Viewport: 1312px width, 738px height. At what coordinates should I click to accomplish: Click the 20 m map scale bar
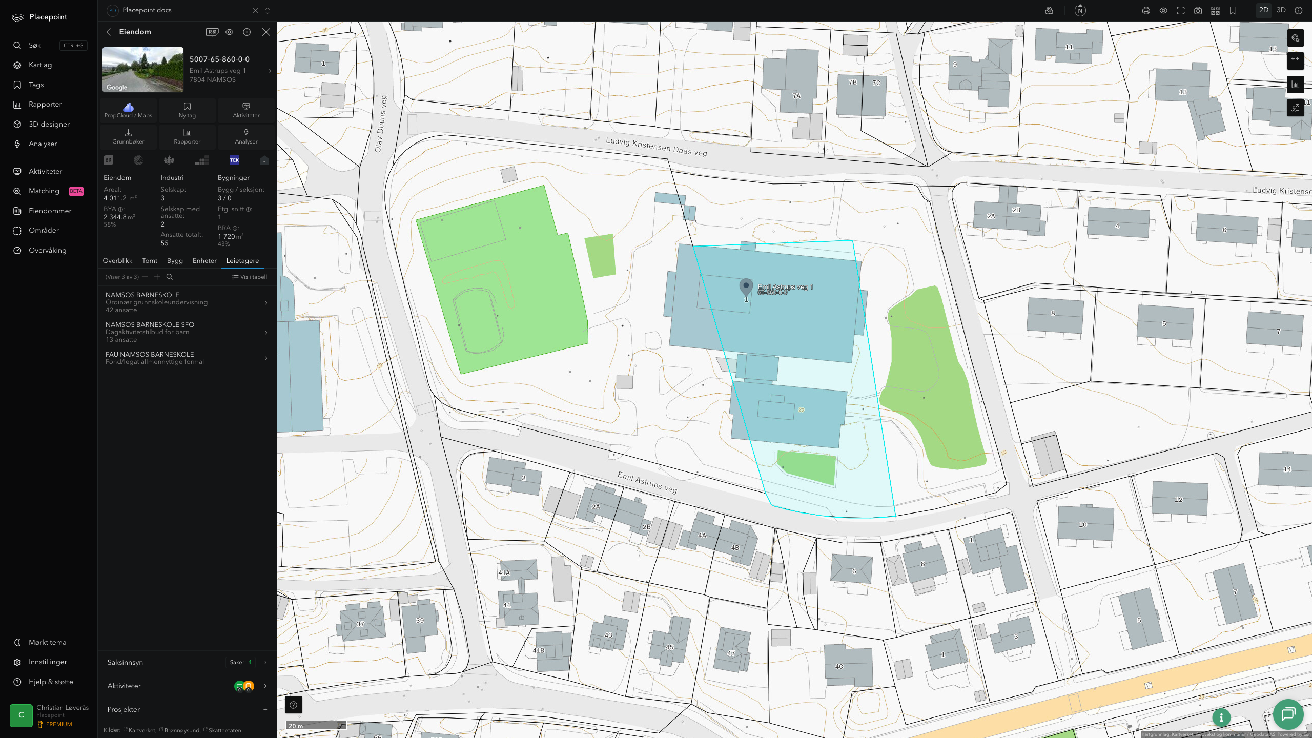tap(316, 726)
